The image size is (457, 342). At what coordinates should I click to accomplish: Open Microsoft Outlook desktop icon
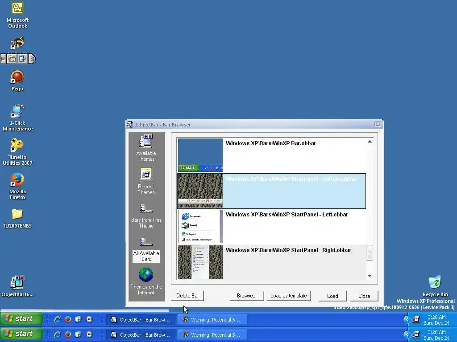pyautogui.click(x=17, y=16)
